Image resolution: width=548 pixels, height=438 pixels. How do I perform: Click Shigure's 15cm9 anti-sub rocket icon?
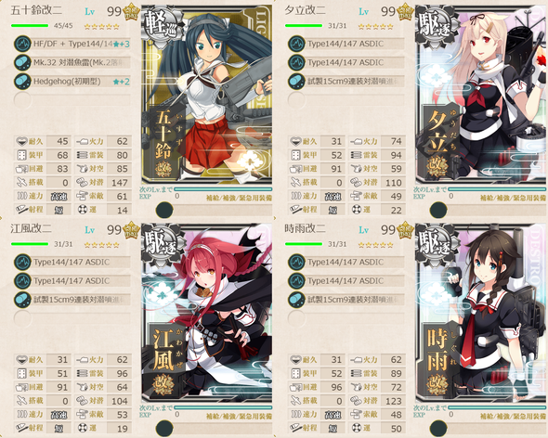click(296, 300)
